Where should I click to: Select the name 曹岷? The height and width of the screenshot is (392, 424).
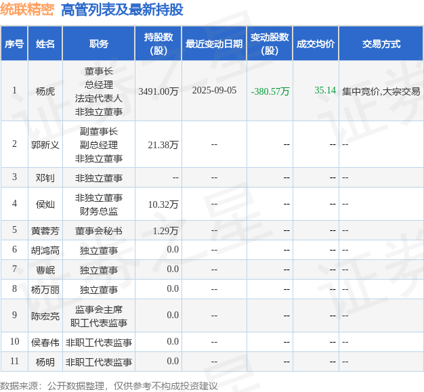coord(45,270)
